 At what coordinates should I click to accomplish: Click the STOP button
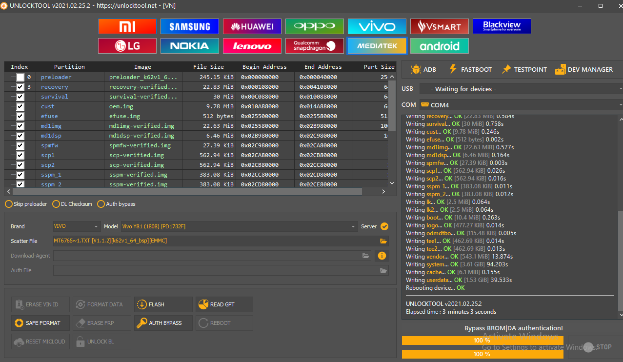pos(595,347)
